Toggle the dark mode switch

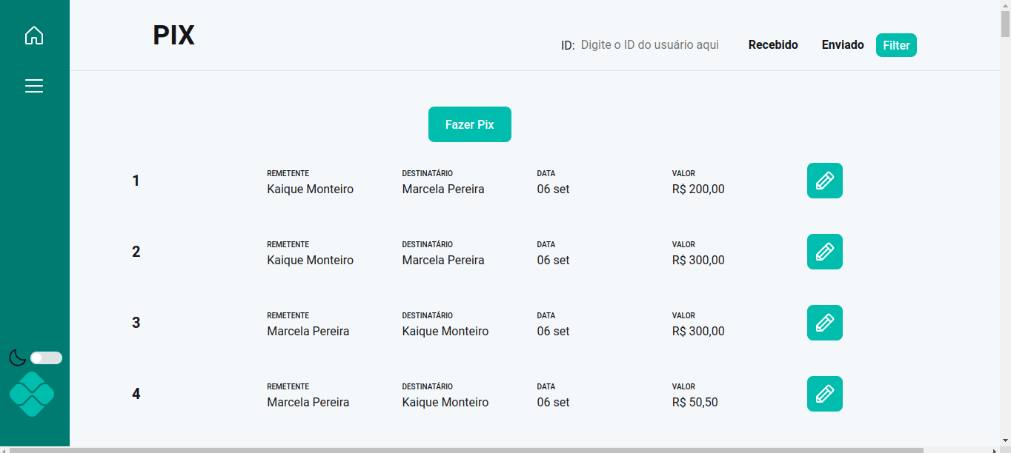(45, 358)
